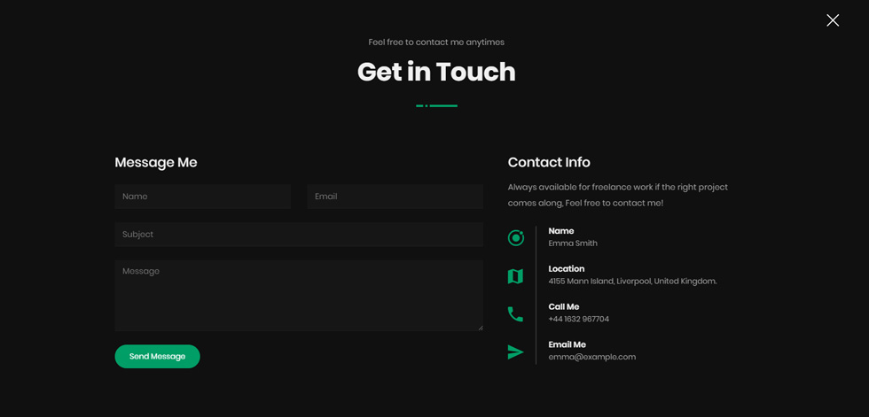This screenshot has width=869, height=417.
Task: Click the Contact Info heading
Action: (549, 163)
